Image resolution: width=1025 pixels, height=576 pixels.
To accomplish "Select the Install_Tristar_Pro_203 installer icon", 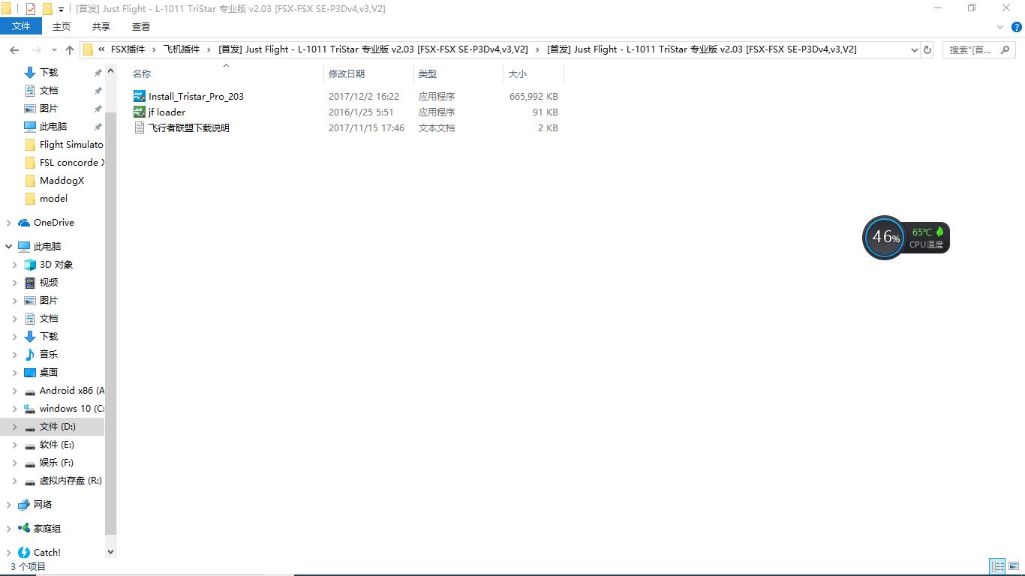I will (x=139, y=96).
